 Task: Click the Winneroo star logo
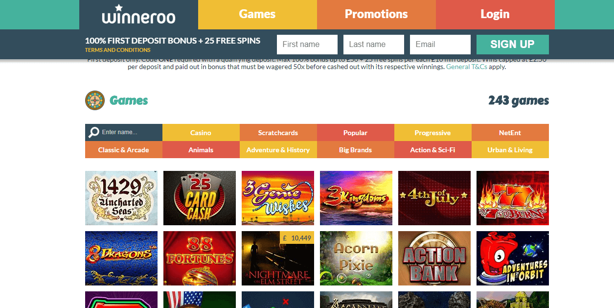coord(138,14)
